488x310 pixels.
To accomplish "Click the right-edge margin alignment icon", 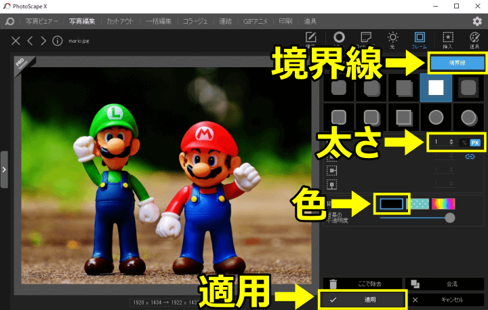I will 331,170.
